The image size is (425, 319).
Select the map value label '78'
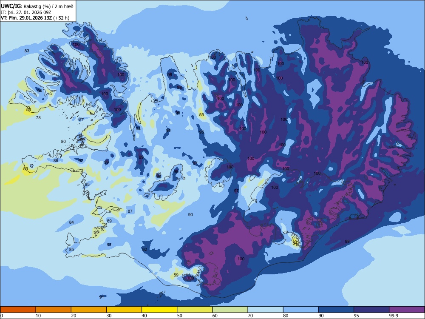click(x=38, y=118)
